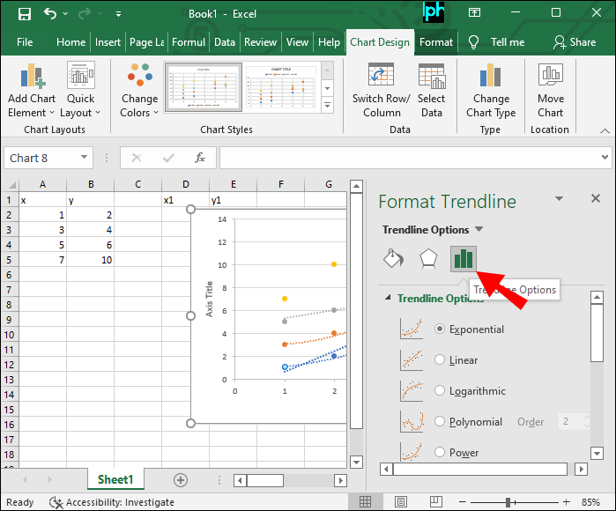
Task: Select the Polynomial trendline option
Action: [x=441, y=421]
